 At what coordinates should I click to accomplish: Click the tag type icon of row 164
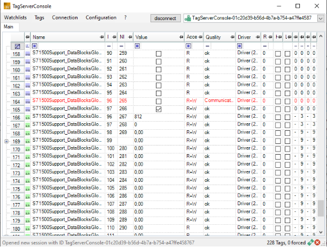pos(28,102)
